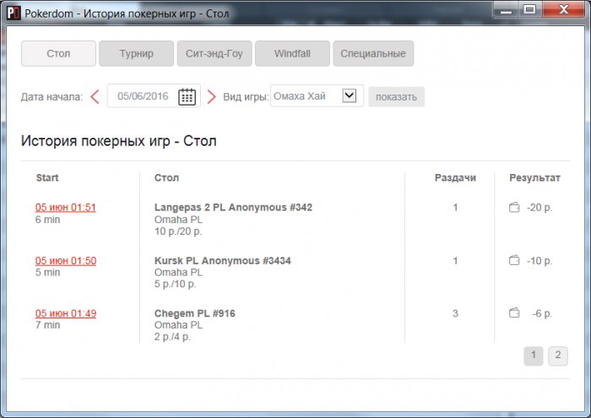Click hands count 3 for Chegem row
Image resolution: width=591 pixels, height=418 pixels.
455,313
